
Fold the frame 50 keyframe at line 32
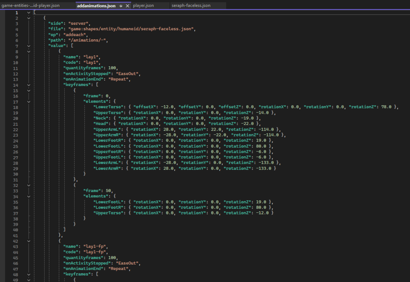pyautogui.click(x=29, y=185)
